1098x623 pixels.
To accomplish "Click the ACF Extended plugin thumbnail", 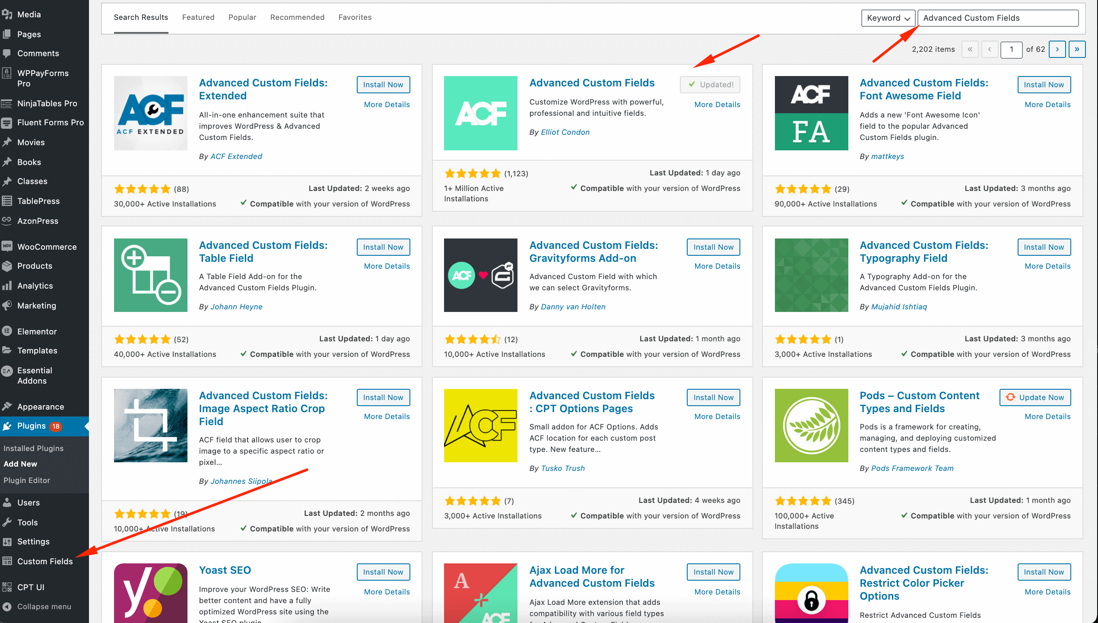I will tap(151, 113).
